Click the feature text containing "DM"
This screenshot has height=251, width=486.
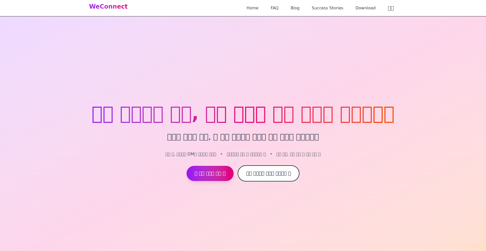pos(191,154)
